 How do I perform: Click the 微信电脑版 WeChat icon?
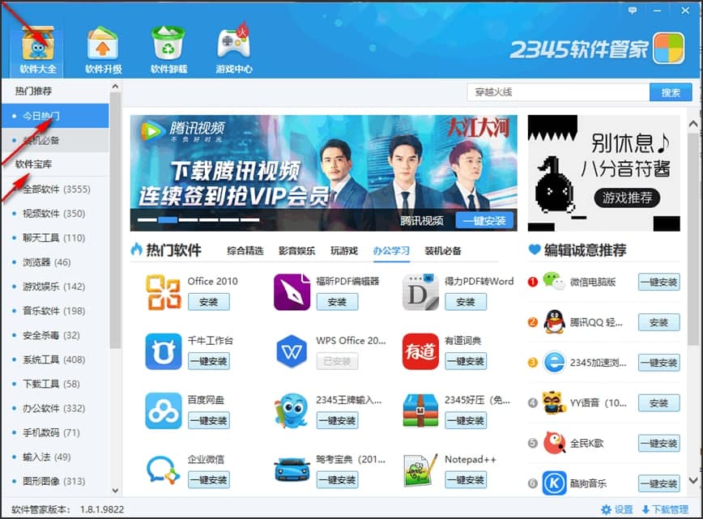click(554, 282)
